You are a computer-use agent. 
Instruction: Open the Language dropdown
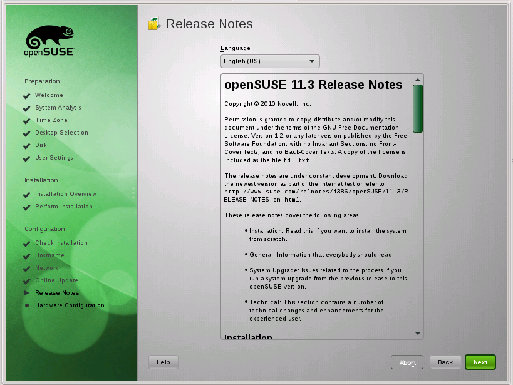coord(270,61)
